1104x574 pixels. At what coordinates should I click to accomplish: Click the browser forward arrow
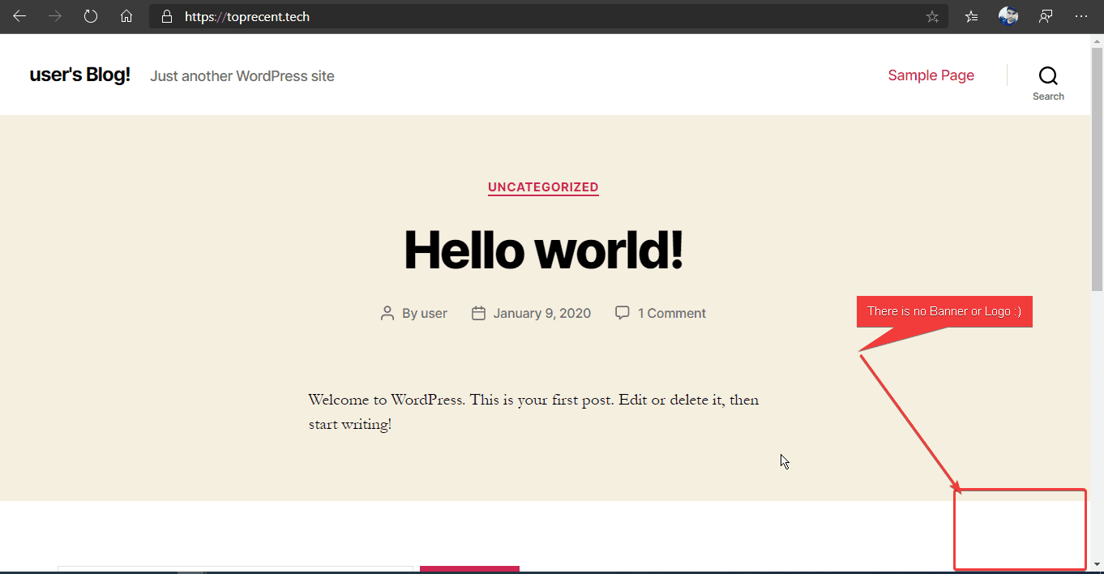click(x=55, y=16)
